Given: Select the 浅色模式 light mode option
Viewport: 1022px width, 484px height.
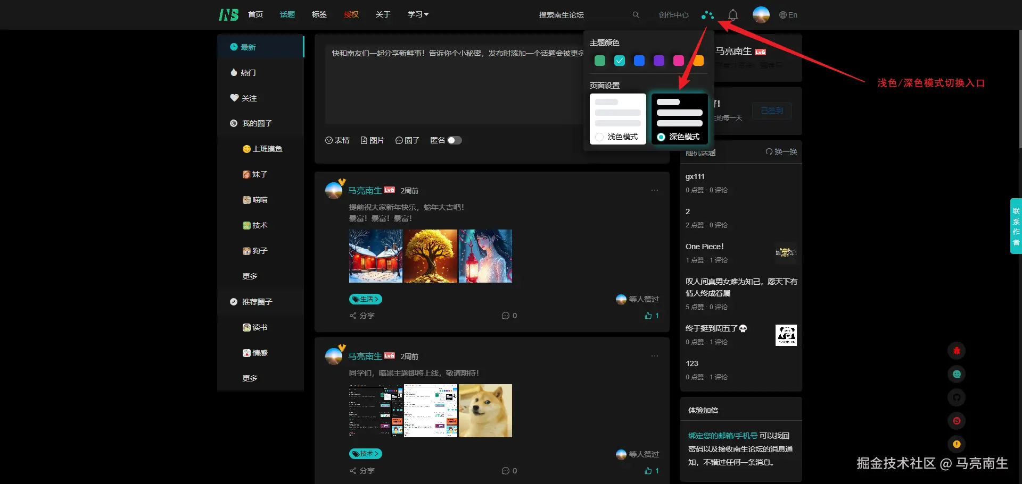Looking at the screenshot, I should point(617,119).
